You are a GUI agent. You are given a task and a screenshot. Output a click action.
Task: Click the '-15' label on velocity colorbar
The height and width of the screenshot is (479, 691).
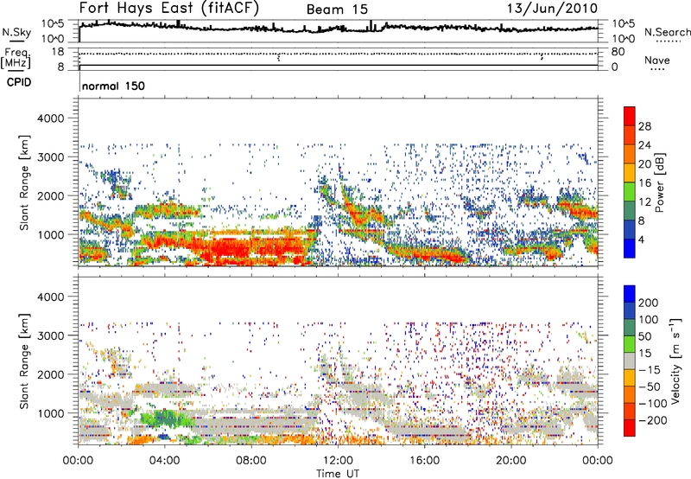650,369
